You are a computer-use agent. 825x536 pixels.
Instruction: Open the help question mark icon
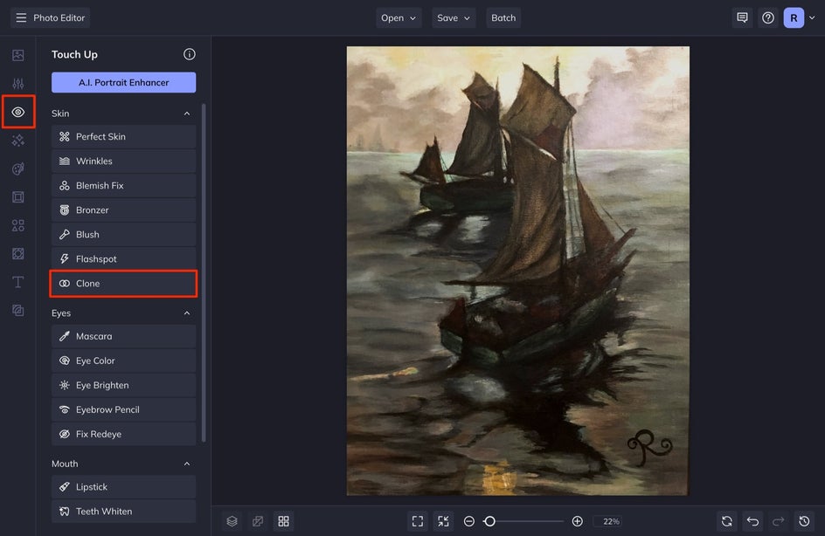point(767,17)
